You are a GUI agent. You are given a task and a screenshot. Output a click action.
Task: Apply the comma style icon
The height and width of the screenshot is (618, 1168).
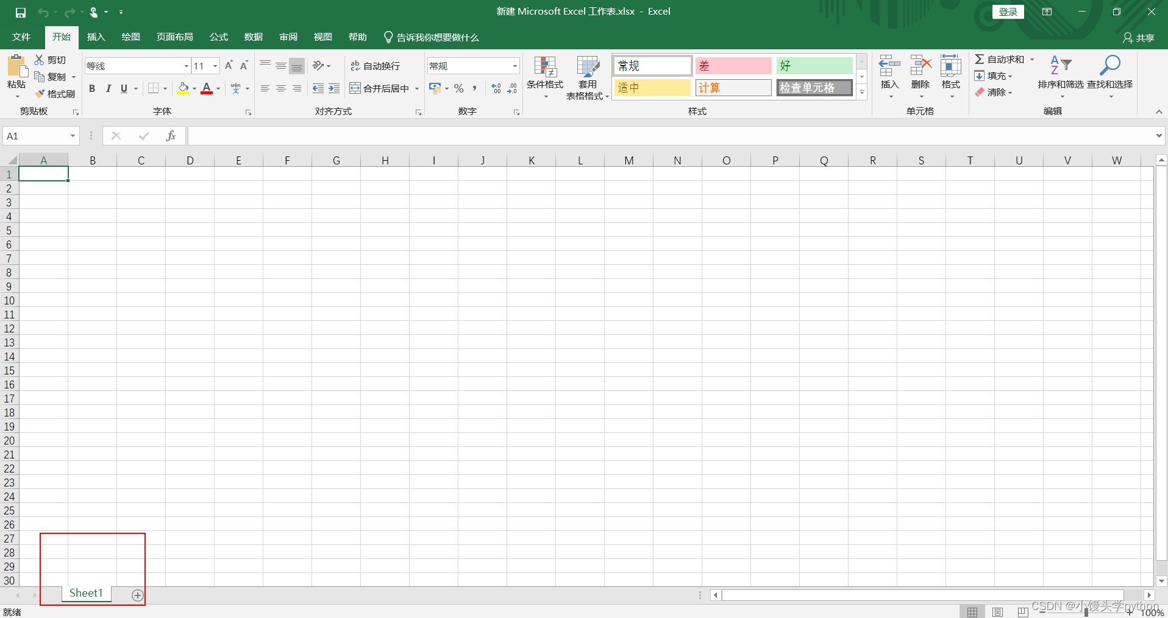point(474,88)
